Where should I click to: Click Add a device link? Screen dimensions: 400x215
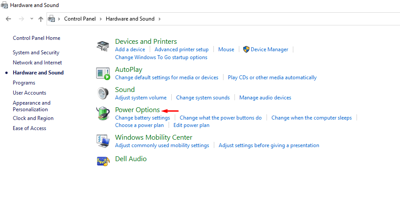130,49
